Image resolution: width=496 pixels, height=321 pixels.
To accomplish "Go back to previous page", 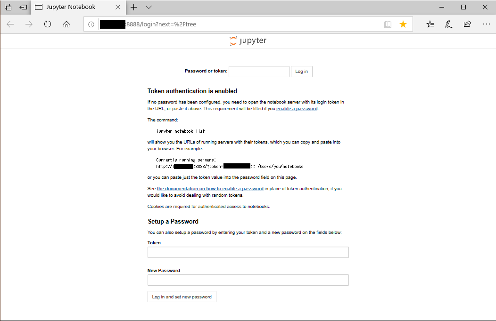I will click(10, 24).
